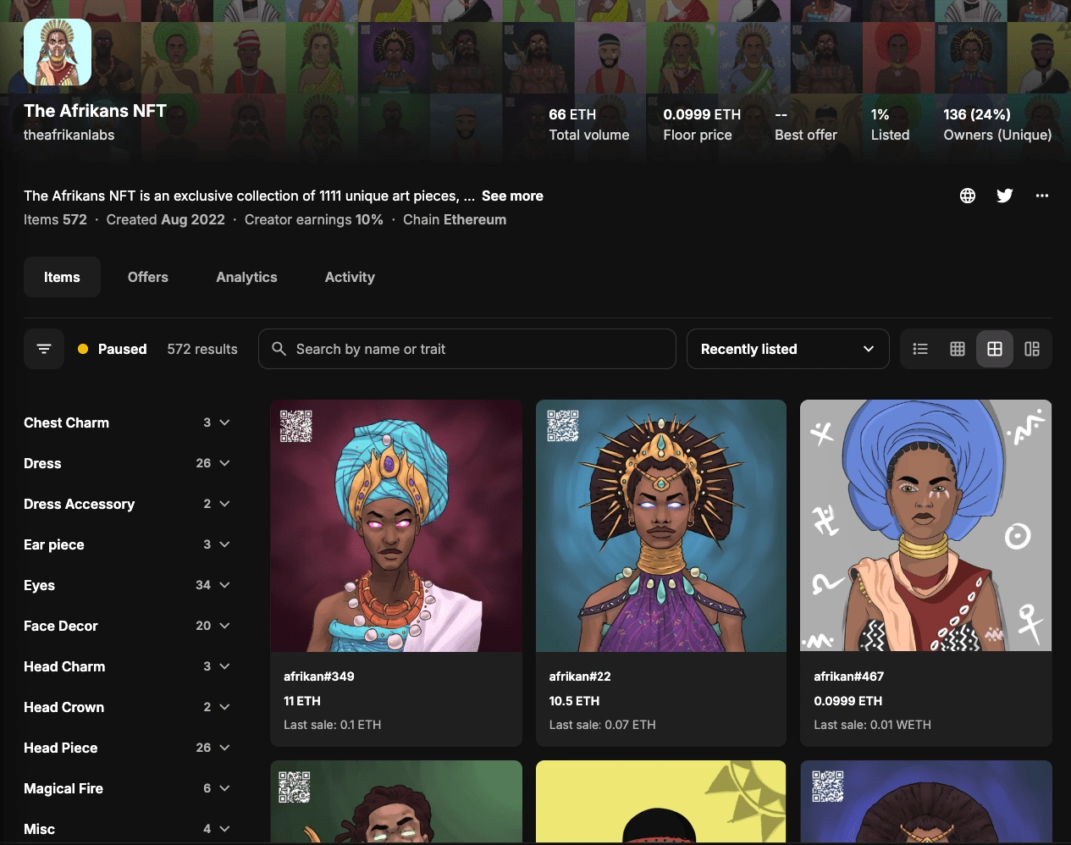Expand the Head Crown filter
This screenshot has width=1071, height=845.
[127, 707]
